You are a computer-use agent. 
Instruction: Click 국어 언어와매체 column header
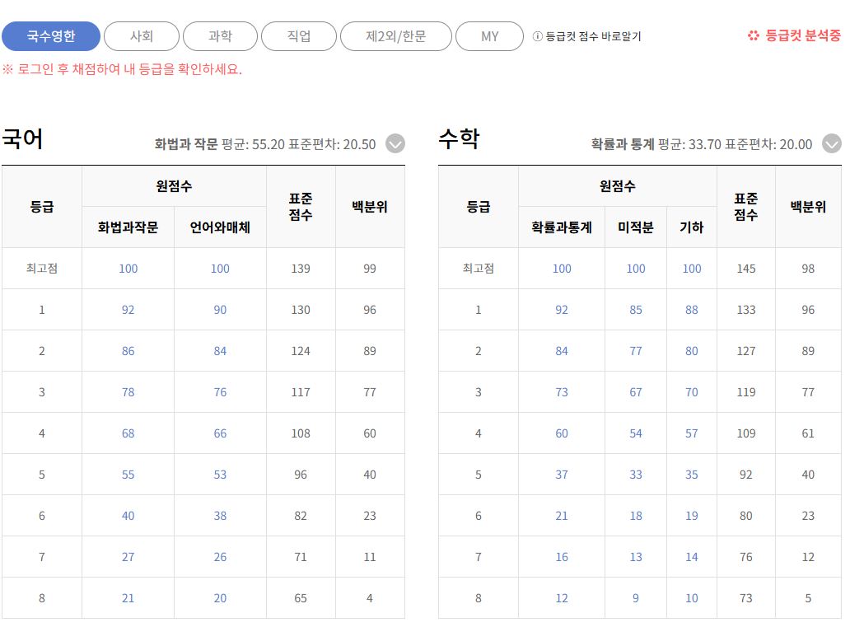click(x=220, y=227)
